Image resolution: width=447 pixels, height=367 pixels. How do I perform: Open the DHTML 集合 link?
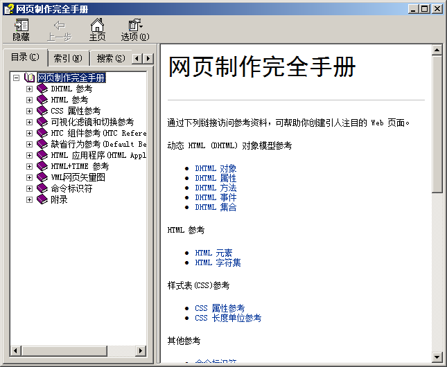(x=216, y=207)
